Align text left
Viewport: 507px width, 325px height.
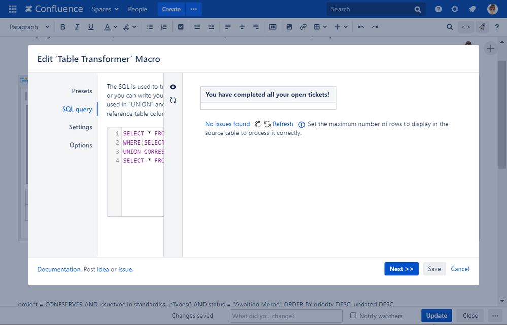coord(228,27)
